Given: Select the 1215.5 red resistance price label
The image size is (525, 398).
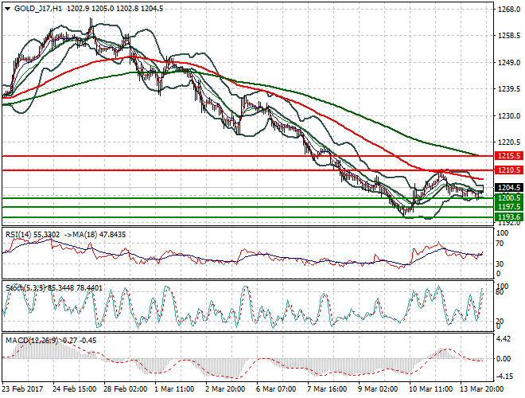Looking at the screenshot, I should tap(507, 156).
